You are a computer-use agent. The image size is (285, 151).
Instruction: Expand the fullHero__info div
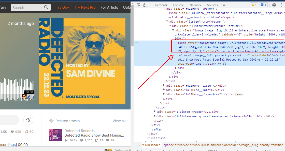click(x=164, y=90)
